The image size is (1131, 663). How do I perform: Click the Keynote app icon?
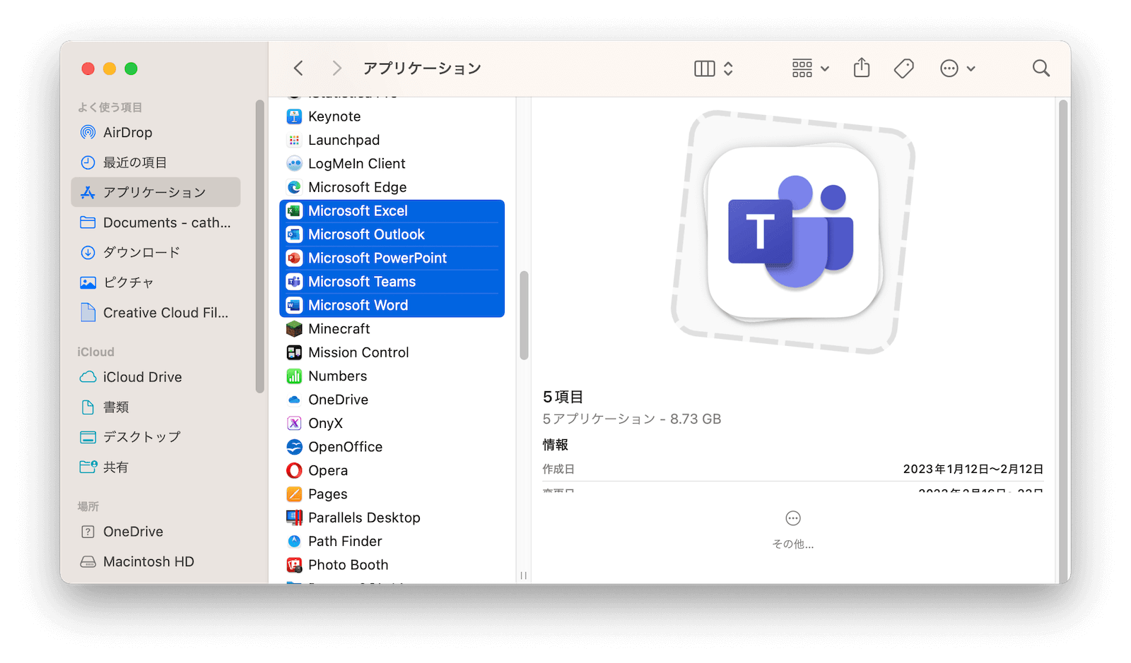coord(294,117)
